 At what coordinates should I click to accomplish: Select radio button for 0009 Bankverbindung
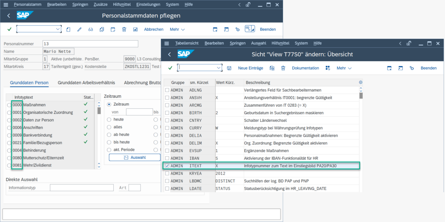coord(9,135)
